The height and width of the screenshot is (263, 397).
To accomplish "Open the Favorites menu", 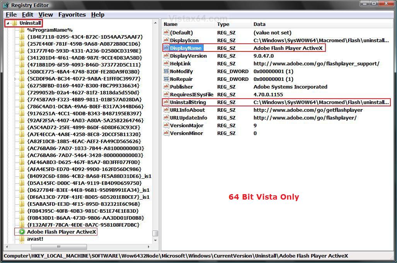I will (72, 15).
